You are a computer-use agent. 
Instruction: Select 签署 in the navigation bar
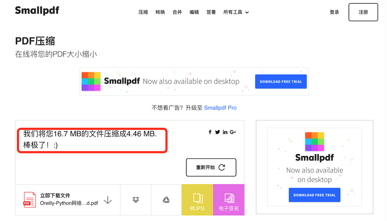point(211,12)
